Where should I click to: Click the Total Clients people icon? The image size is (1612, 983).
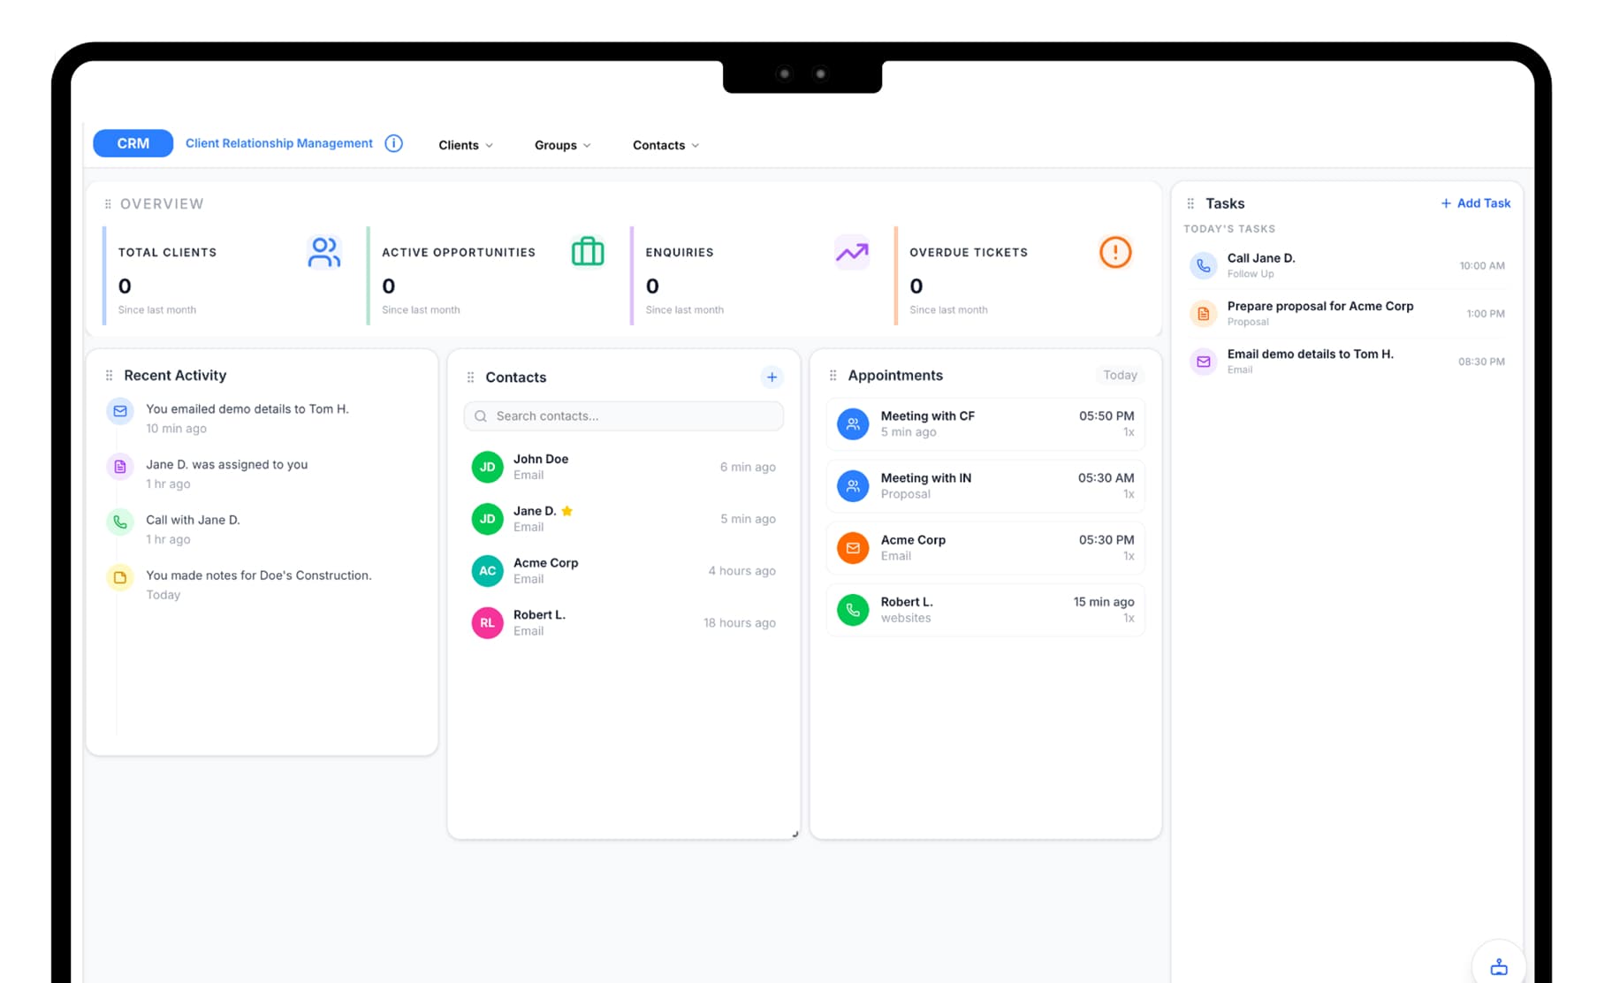323,252
